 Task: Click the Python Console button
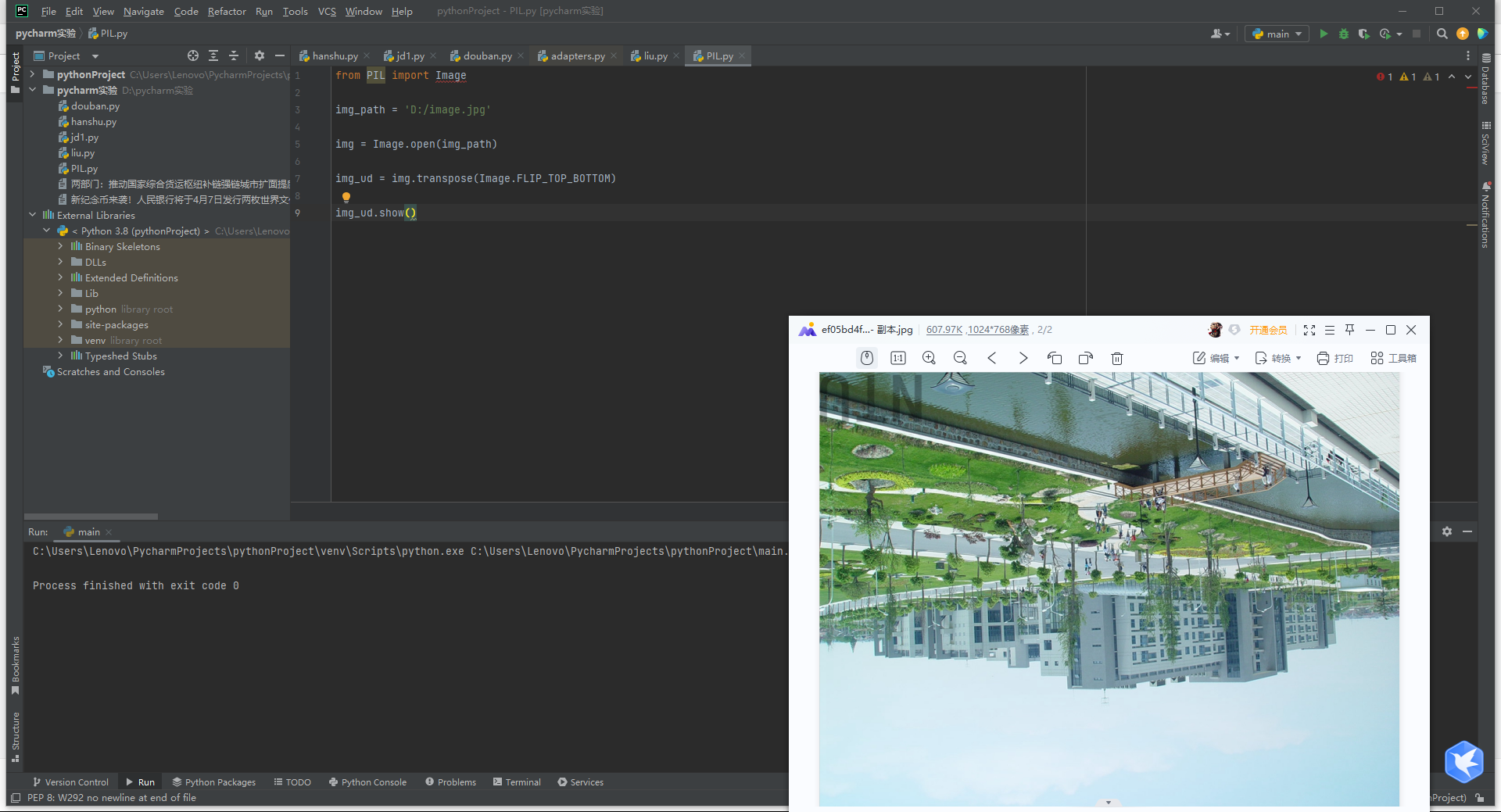point(367,782)
